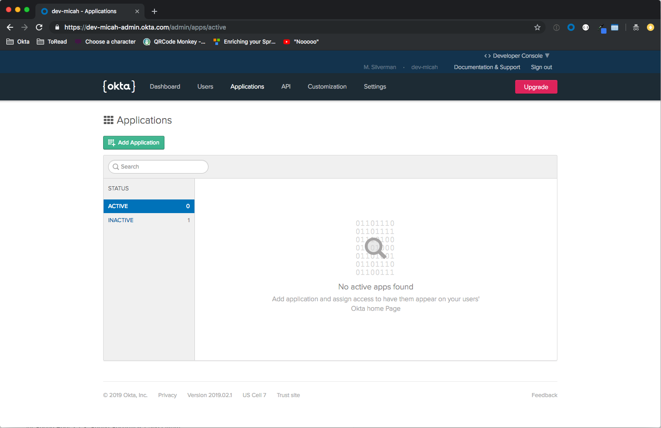Open the Enriching your Spr... bookmark

[x=244, y=41]
